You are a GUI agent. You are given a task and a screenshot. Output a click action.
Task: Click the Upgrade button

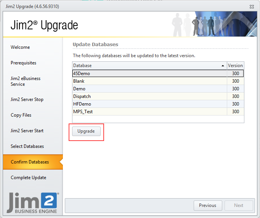[86, 131]
